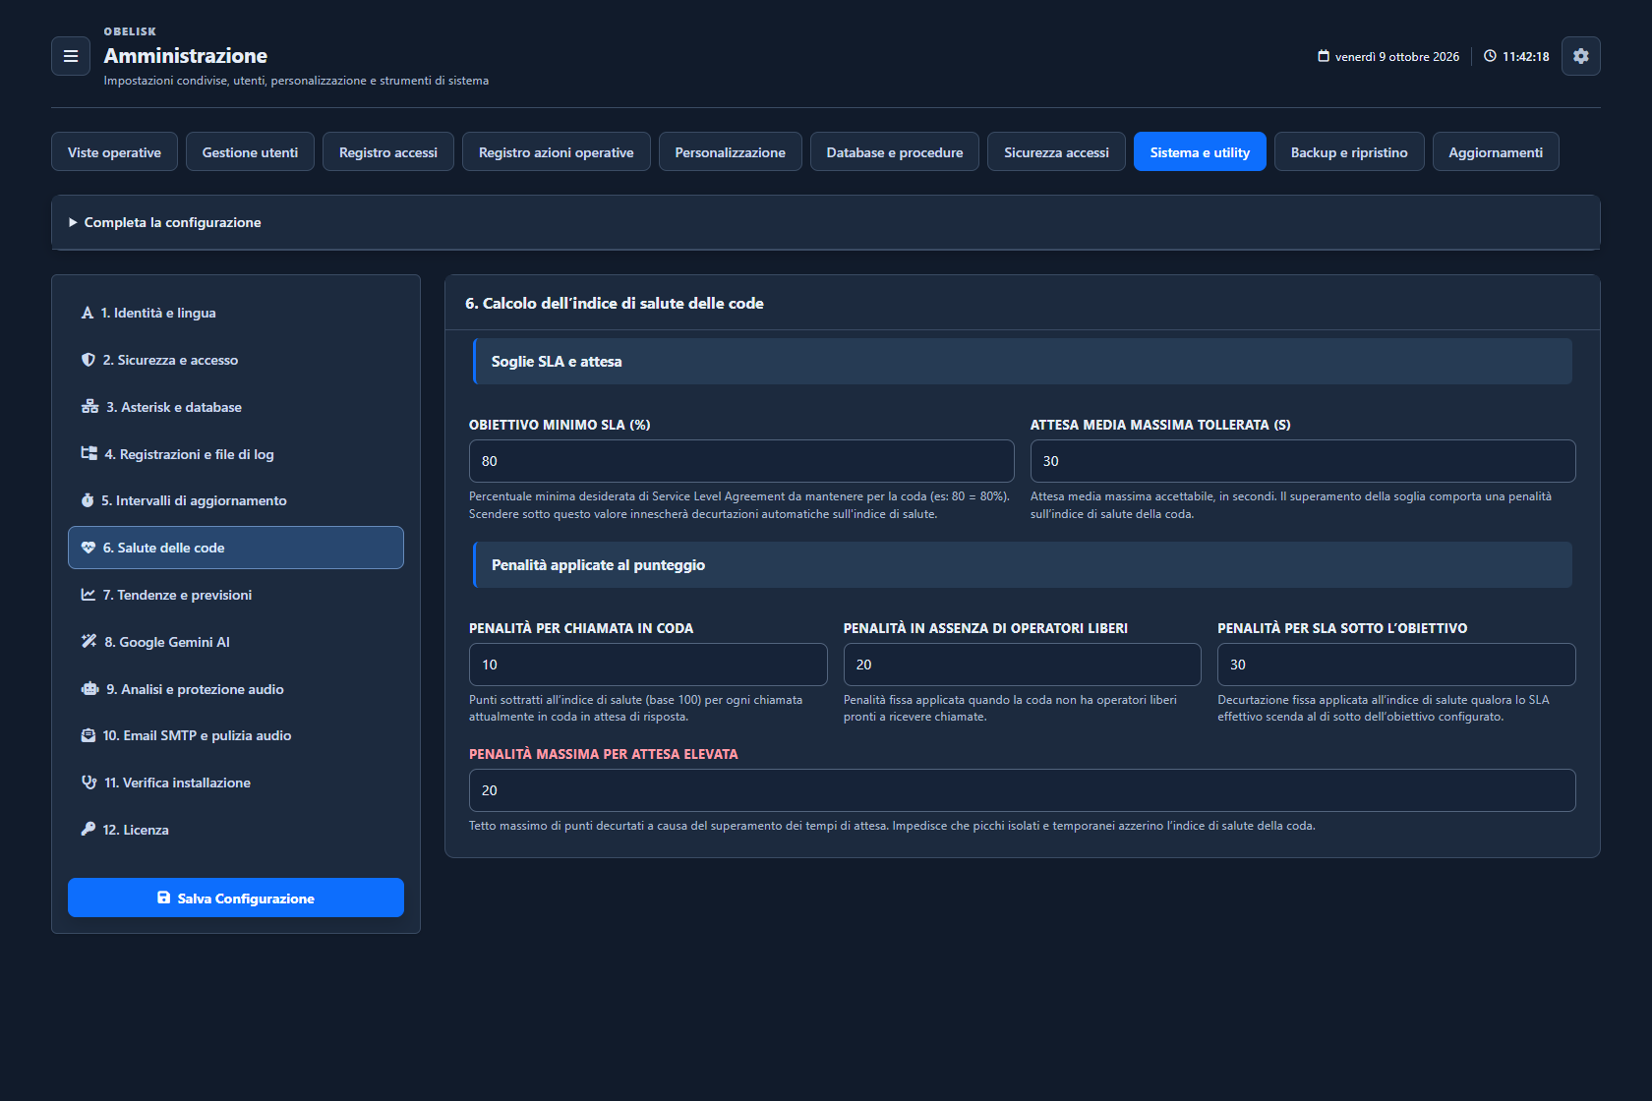Open the Aggiornamenti tab

coord(1496,151)
